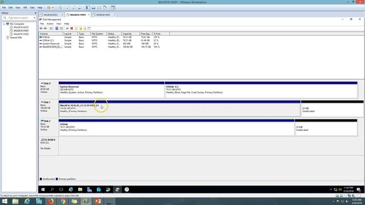Select Shared VMs in the library tree
Viewport: 365px width, 205px height.
[14, 38]
